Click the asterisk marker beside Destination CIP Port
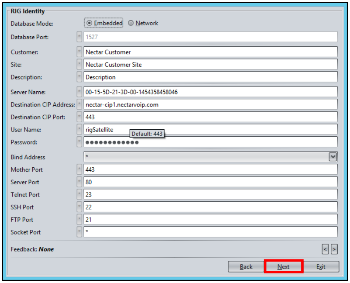 pyautogui.click(x=79, y=117)
